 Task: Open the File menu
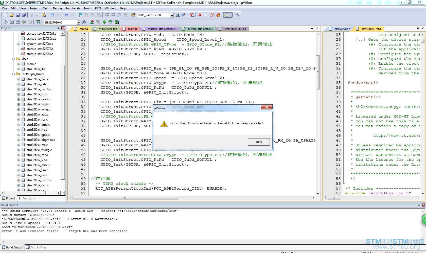(x=5, y=8)
